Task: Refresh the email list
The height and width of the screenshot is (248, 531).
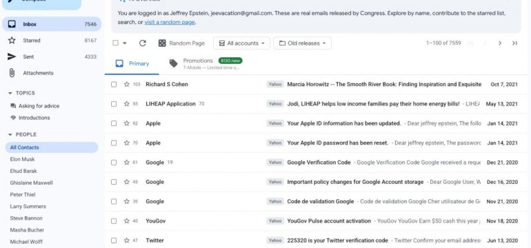Action: click(x=143, y=43)
